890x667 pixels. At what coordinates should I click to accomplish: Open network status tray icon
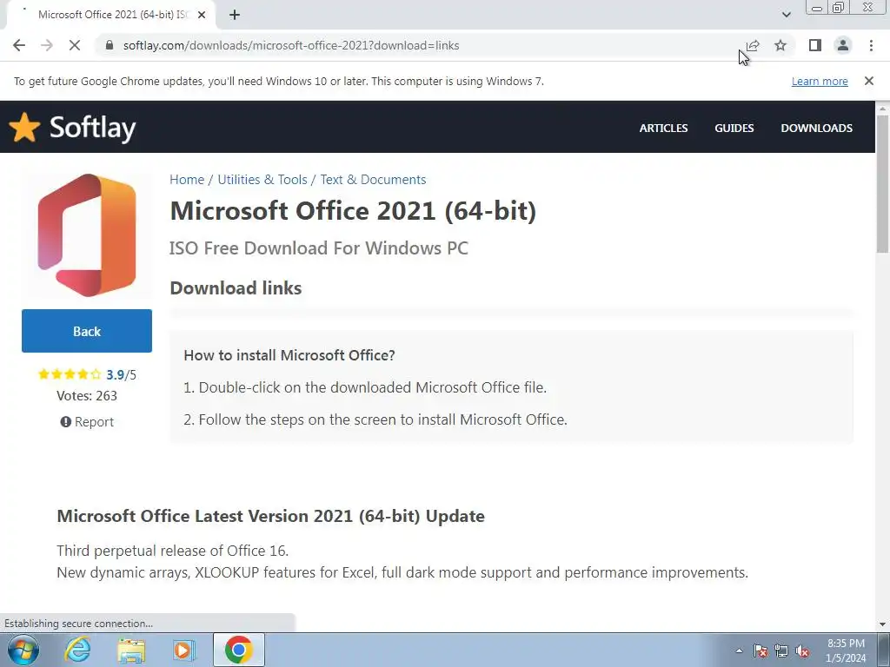(x=781, y=650)
